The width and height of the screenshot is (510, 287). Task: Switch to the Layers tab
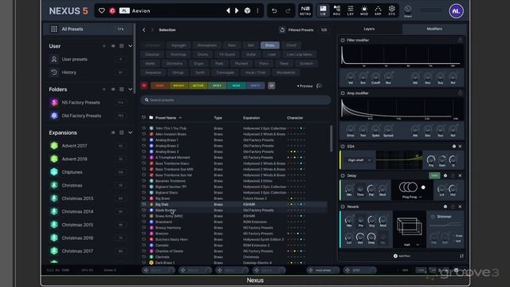tap(369, 29)
